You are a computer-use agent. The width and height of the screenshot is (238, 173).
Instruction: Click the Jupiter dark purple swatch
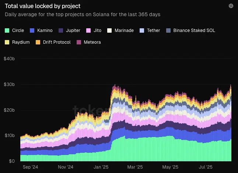coord(61,30)
